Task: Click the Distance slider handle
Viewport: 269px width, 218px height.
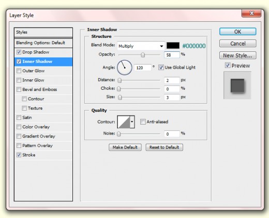Action: tap(119, 80)
